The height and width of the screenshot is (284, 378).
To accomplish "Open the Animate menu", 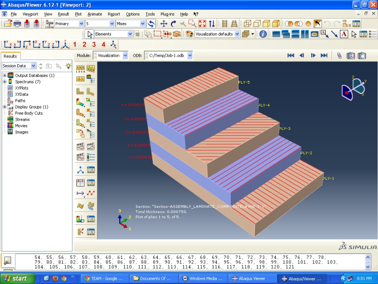I will tap(94, 14).
